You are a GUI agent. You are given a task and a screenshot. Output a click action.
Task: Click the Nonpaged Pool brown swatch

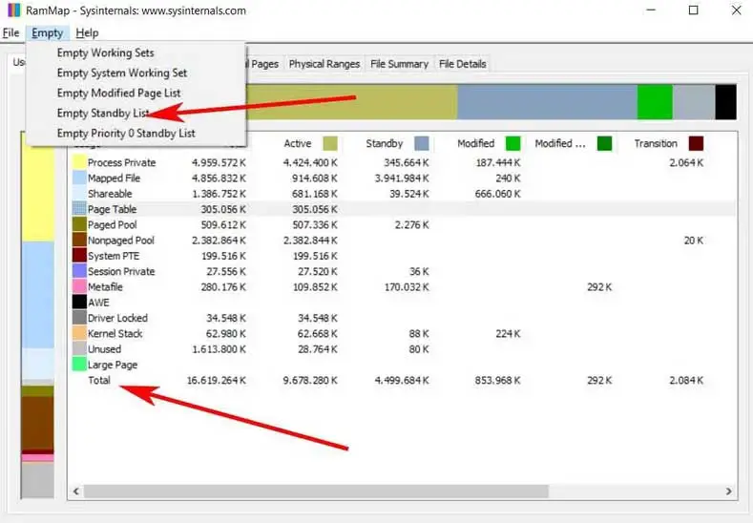(79, 241)
